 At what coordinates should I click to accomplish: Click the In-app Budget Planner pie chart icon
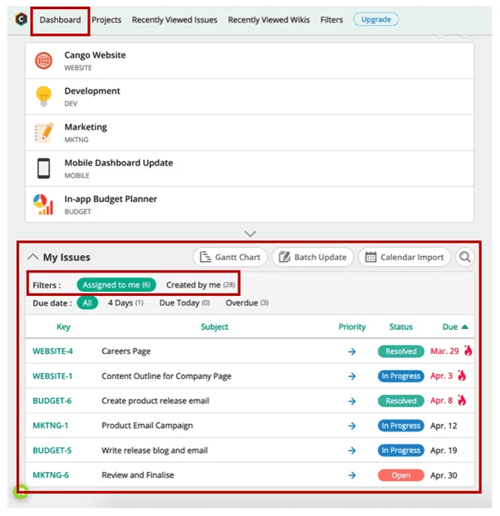pyautogui.click(x=43, y=204)
